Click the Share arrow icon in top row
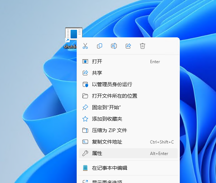The width and height of the screenshot is (216, 183). pyautogui.click(x=128, y=46)
